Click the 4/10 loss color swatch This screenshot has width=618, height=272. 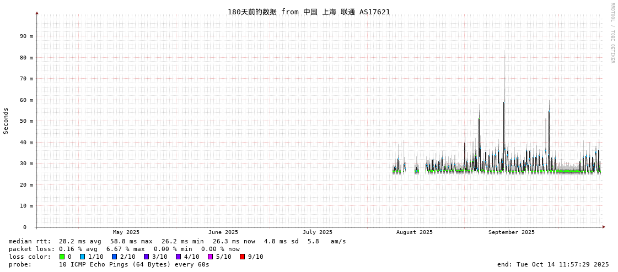tap(178, 257)
